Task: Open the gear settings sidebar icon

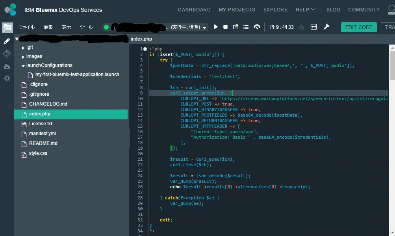Action: [7, 78]
